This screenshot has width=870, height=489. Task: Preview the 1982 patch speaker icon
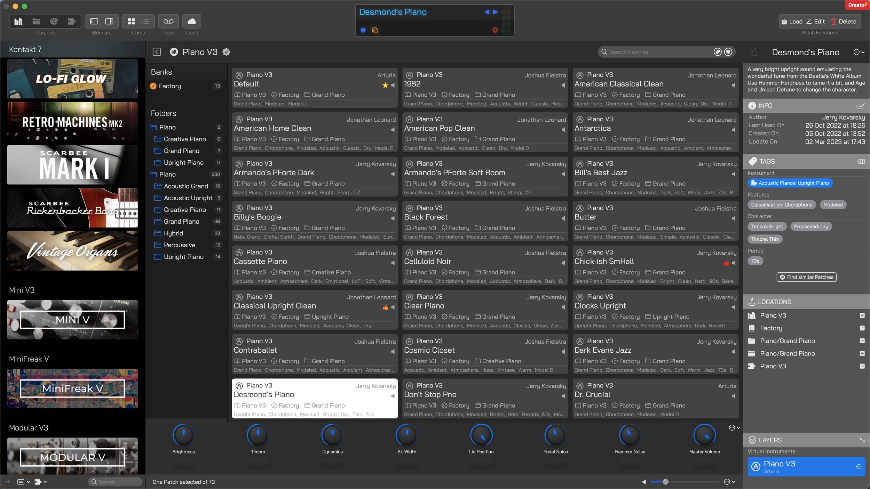pos(563,85)
